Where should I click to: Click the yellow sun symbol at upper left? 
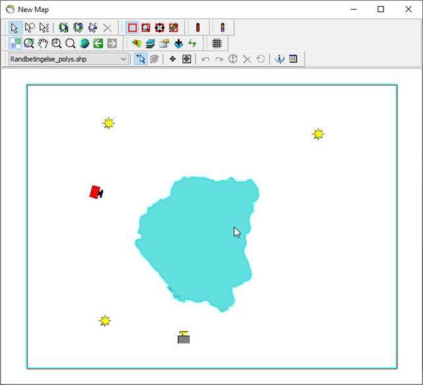(109, 123)
